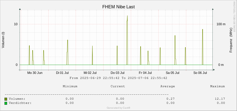Image resolution: width=237 pixels, height=111 pixels.
Task: Click the Maximum column header
Action: (217, 86)
